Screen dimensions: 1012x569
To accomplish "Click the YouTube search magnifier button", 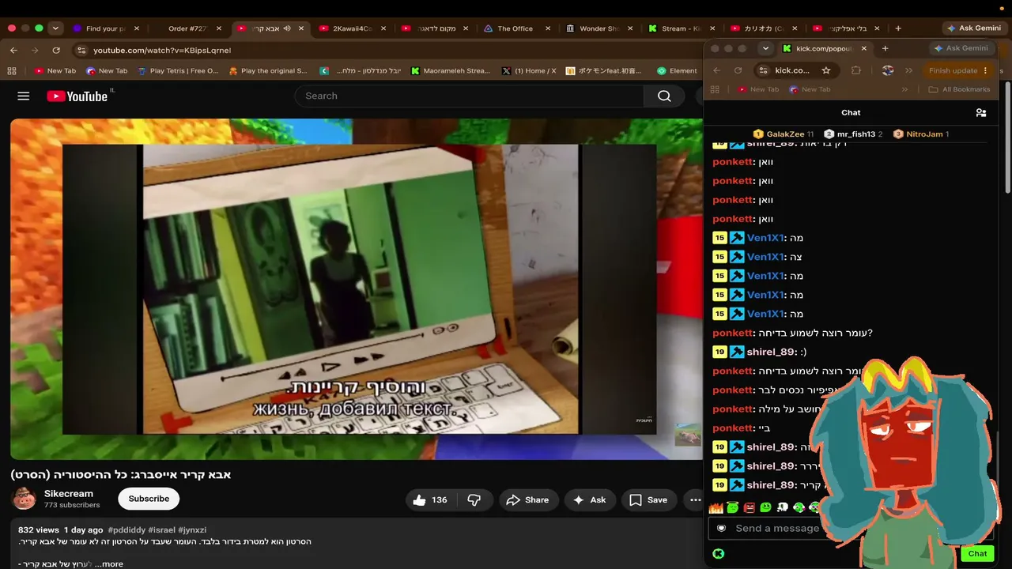I will (x=664, y=96).
